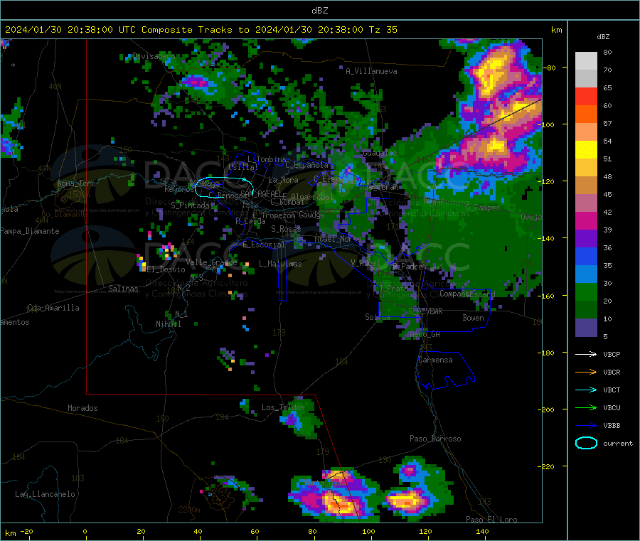
Task: Click the slate purple 5 dBZ swatch
Action: 586,328
